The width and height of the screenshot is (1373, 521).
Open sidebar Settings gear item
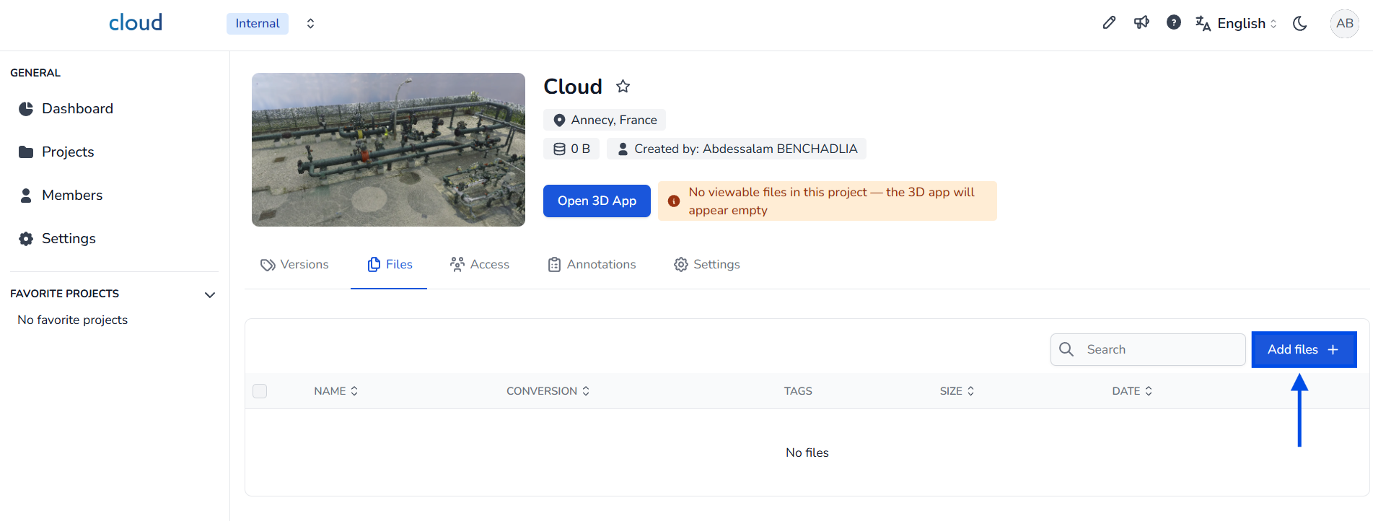click(69, 238)
